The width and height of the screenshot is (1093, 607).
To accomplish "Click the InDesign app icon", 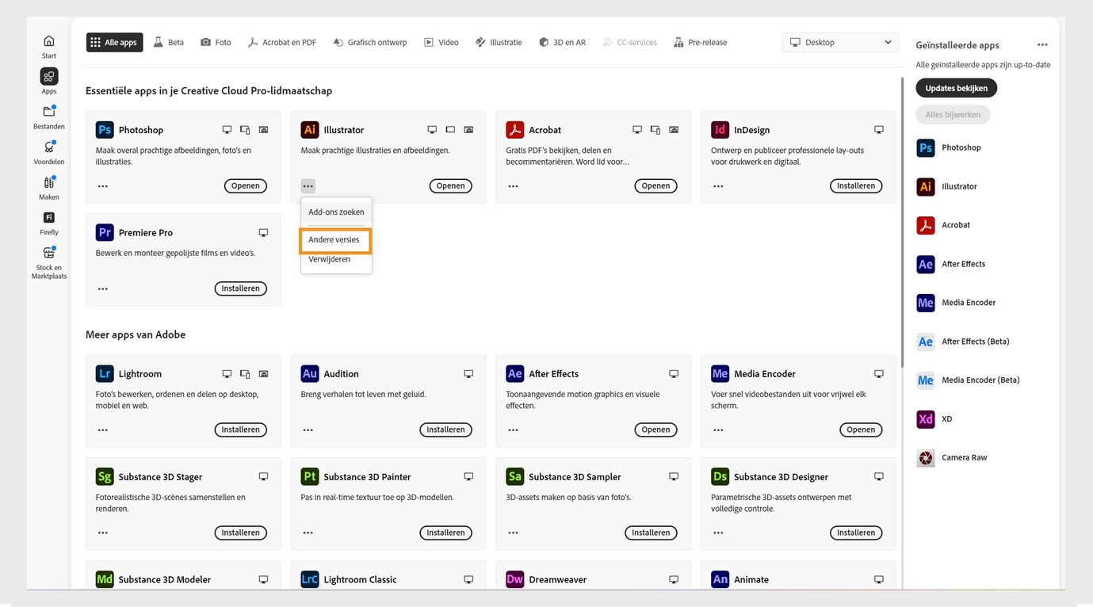I will tap(720, 129).
